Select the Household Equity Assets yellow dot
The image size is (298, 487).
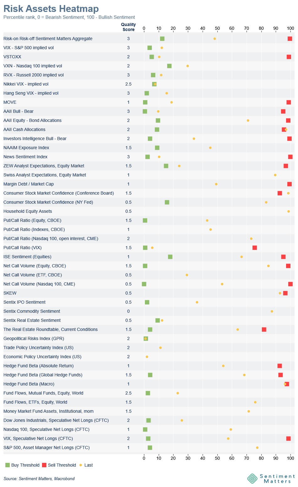point(289,212)
